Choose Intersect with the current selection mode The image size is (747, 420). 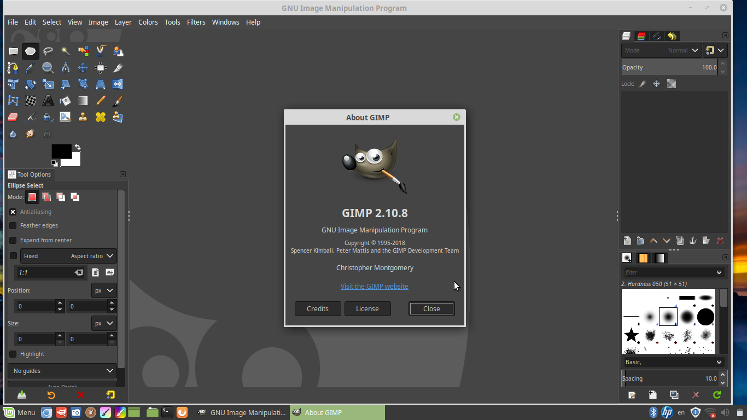point(75,197)
